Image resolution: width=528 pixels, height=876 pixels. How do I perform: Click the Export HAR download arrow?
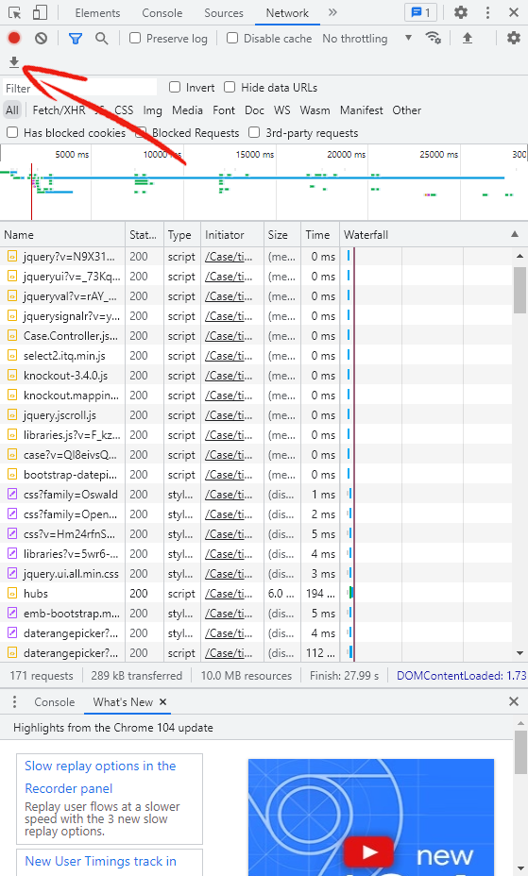pos(14,62)
